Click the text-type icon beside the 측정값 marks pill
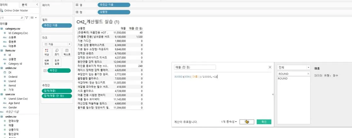Screen dimensions: 352x138 (45, 71)
